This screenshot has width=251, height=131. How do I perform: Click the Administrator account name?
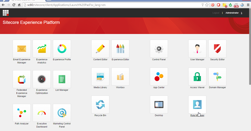(232, 13)
